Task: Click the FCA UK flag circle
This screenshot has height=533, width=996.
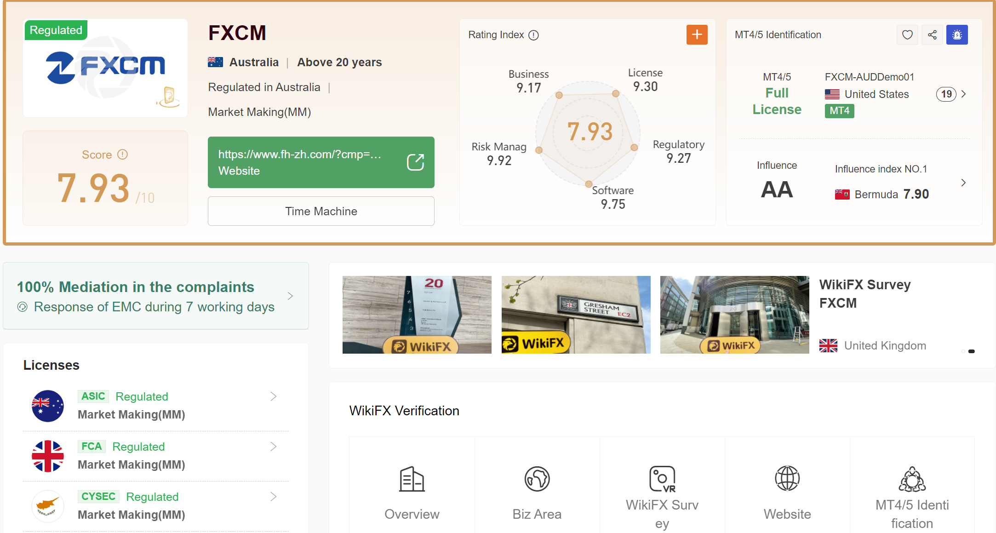Action: point(48,456)
